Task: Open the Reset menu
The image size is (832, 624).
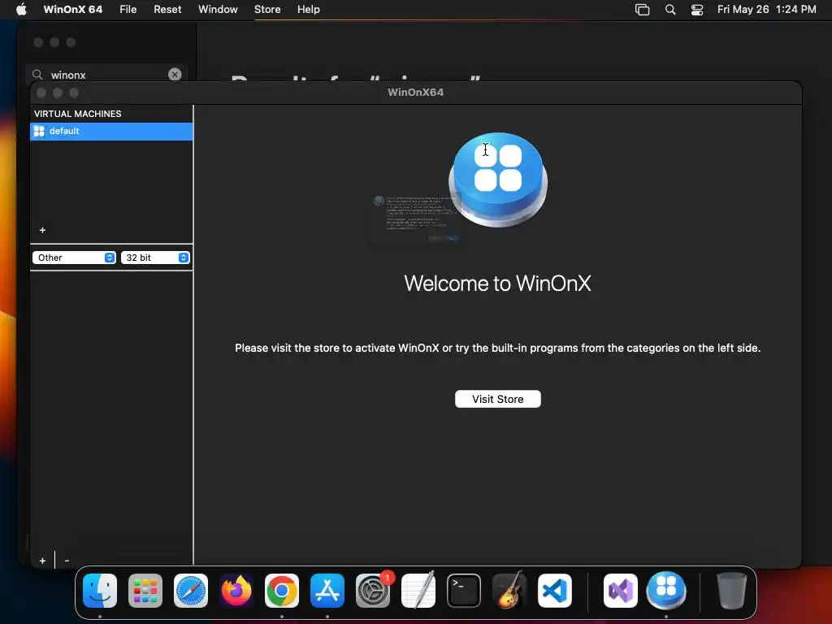Action: (x=167, y=9)
